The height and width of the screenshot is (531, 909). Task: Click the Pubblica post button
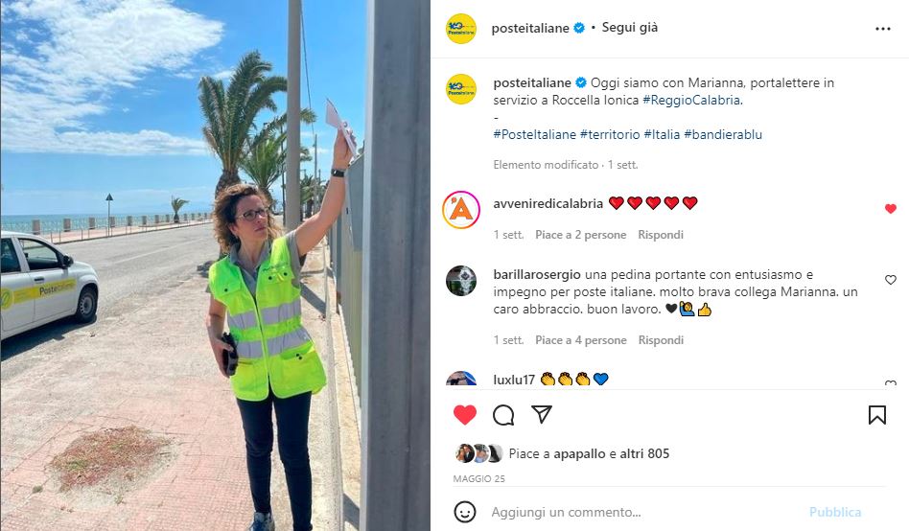click(x=835, y=512)
